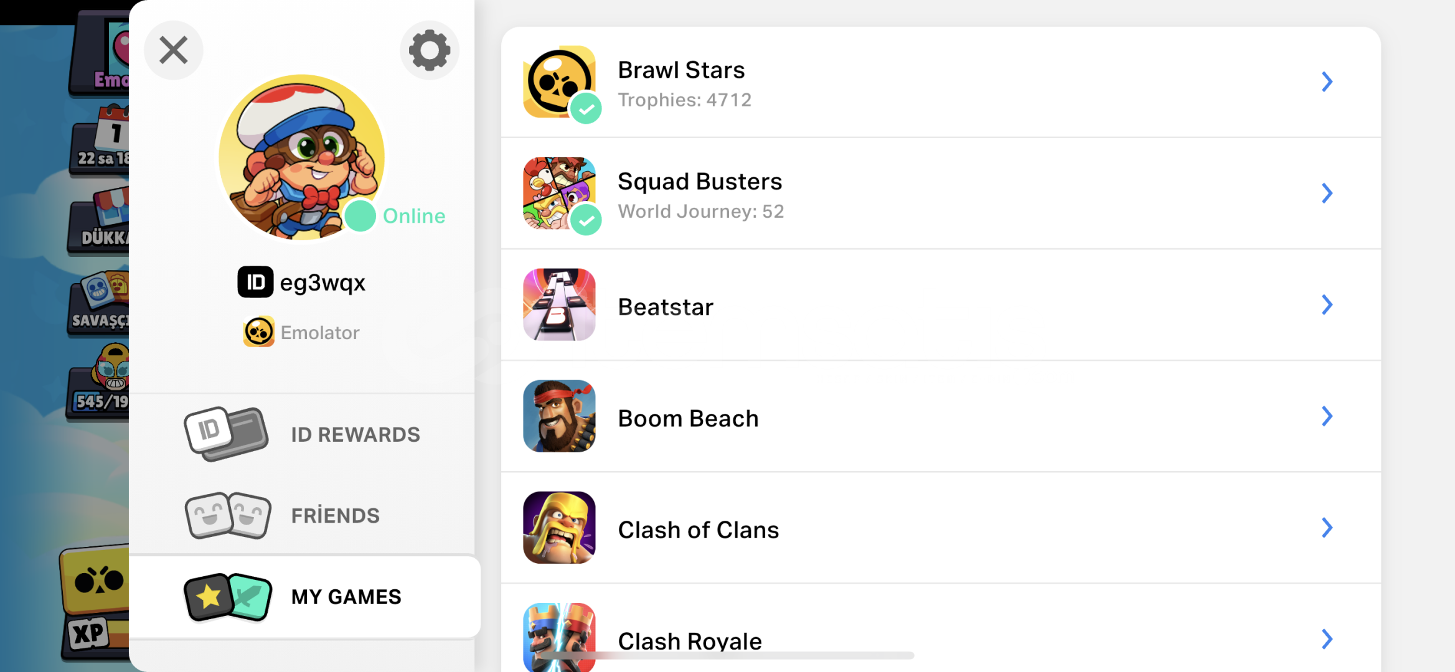
Task: Tap the Clash Royale game icon
Action: coord(559,637)
